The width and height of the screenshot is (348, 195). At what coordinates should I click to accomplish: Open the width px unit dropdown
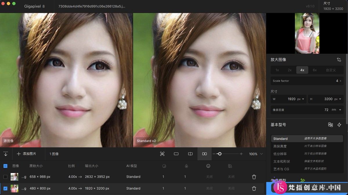(300, 99)
